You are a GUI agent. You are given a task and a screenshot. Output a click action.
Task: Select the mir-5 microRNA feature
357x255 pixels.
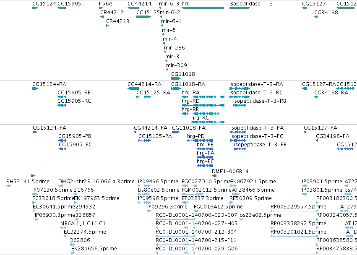(163, 34)
